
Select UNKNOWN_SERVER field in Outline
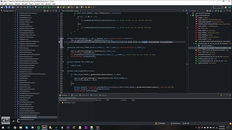[x=211, y=22]
